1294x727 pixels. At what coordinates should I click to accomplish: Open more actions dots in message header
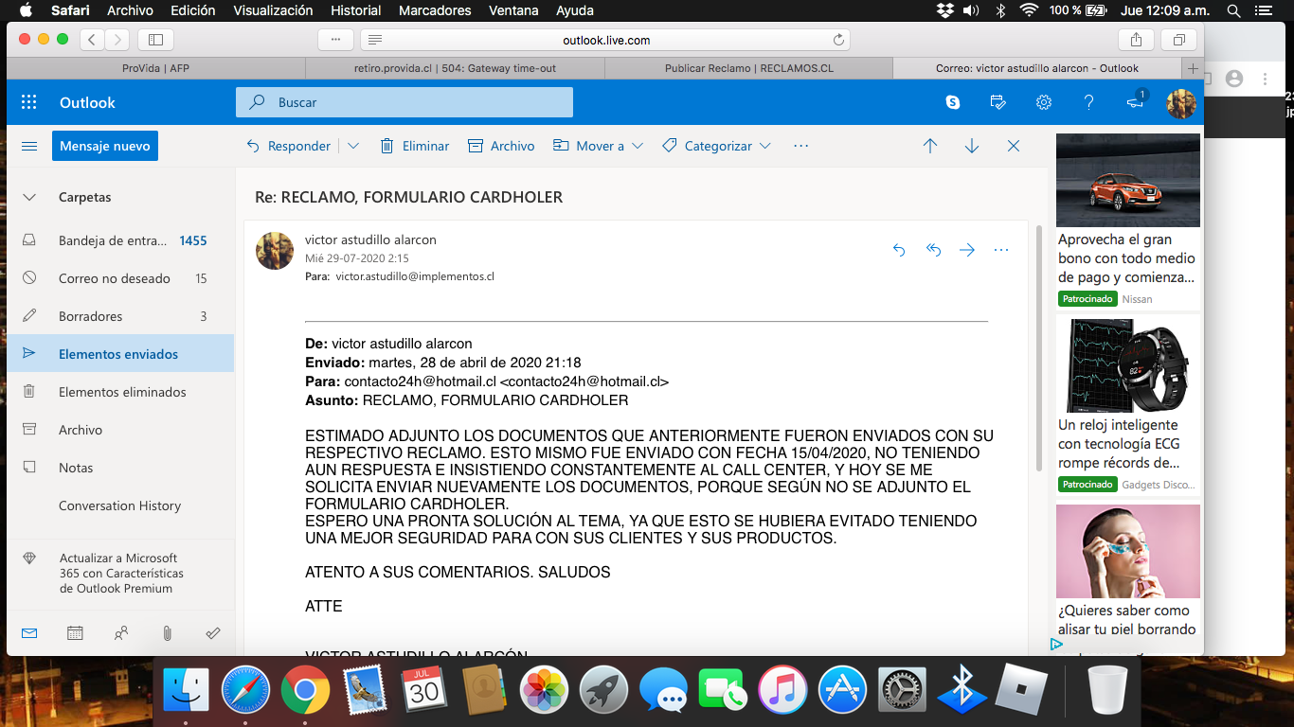point(1001,250)
